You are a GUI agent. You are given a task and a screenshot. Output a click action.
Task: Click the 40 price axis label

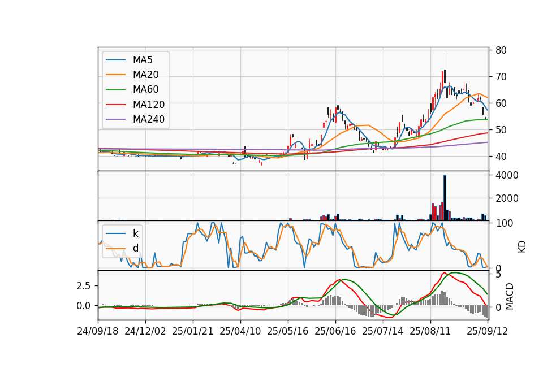501,157
